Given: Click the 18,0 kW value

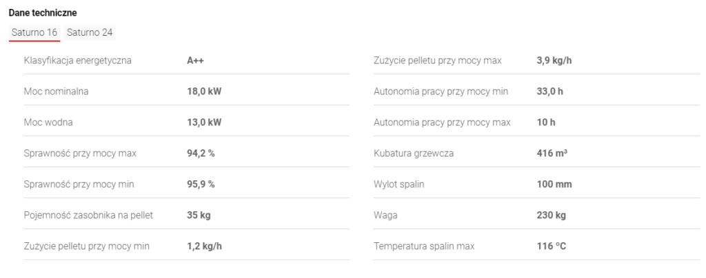Looking at the screenshot, I should [204, 92].
